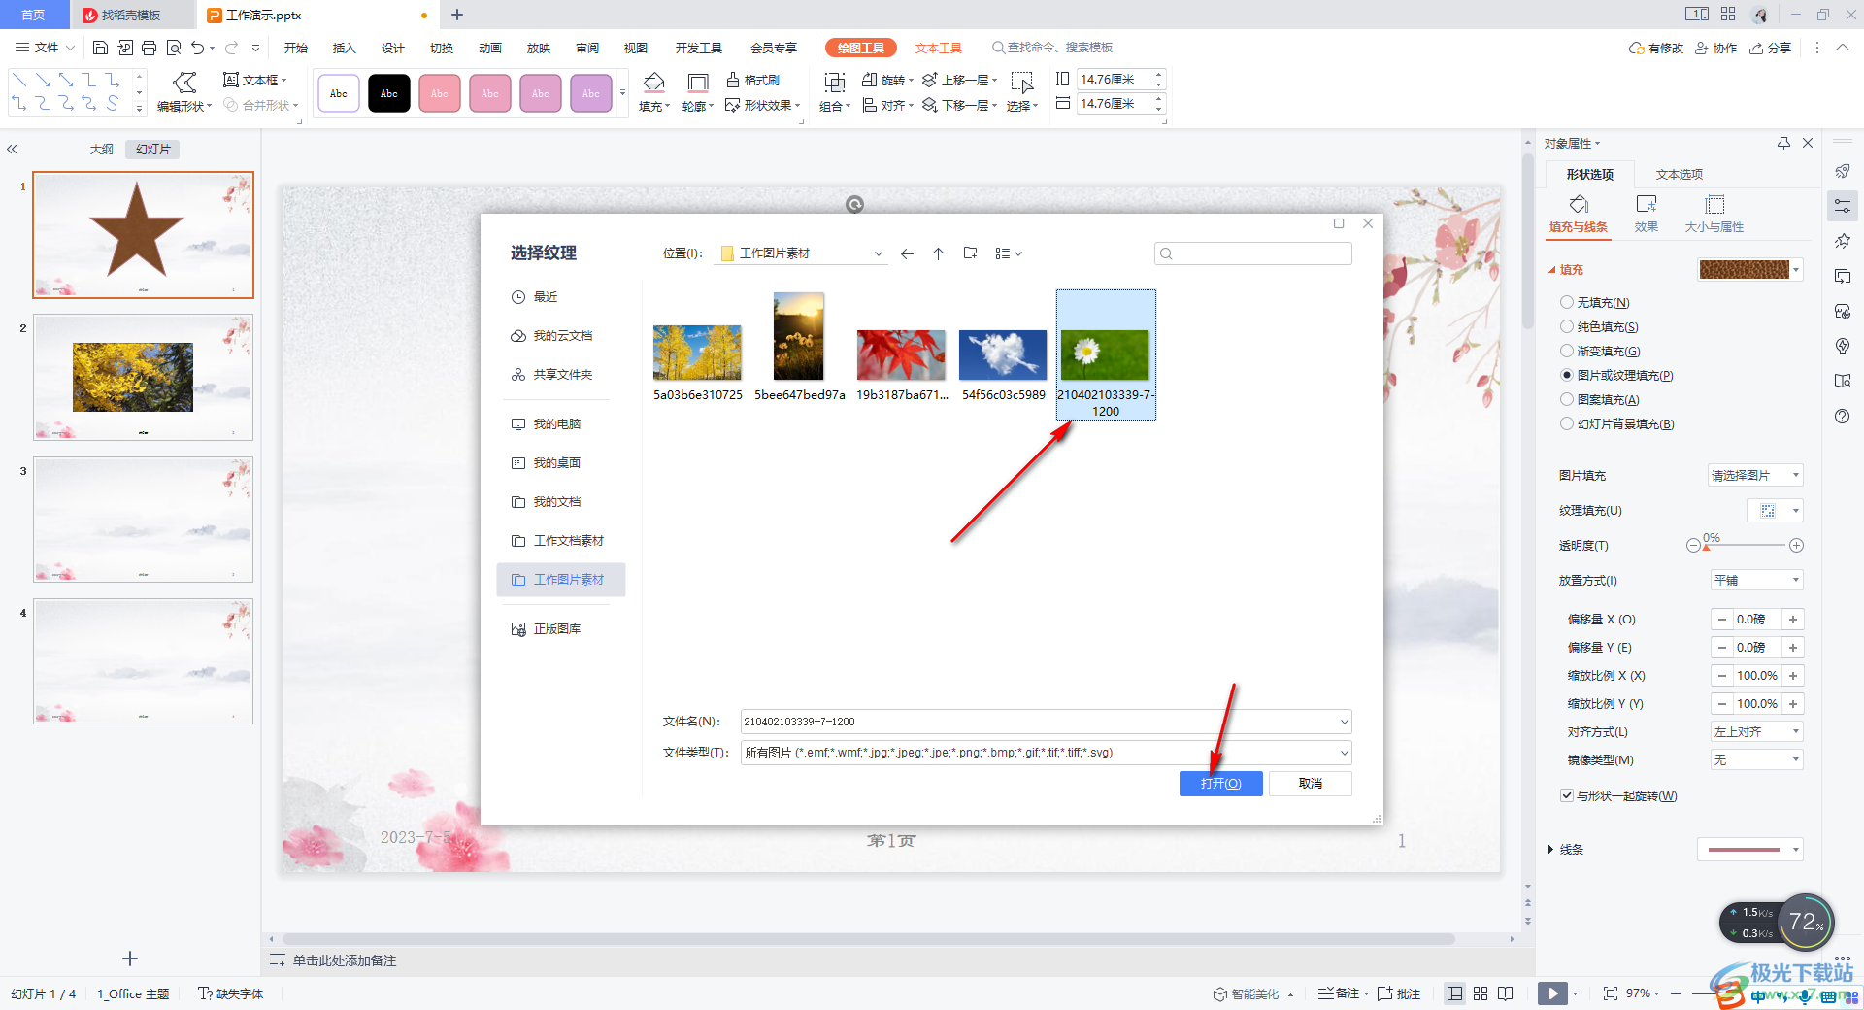
Task: Select the black Abc shape style
Action: (389, 93)
